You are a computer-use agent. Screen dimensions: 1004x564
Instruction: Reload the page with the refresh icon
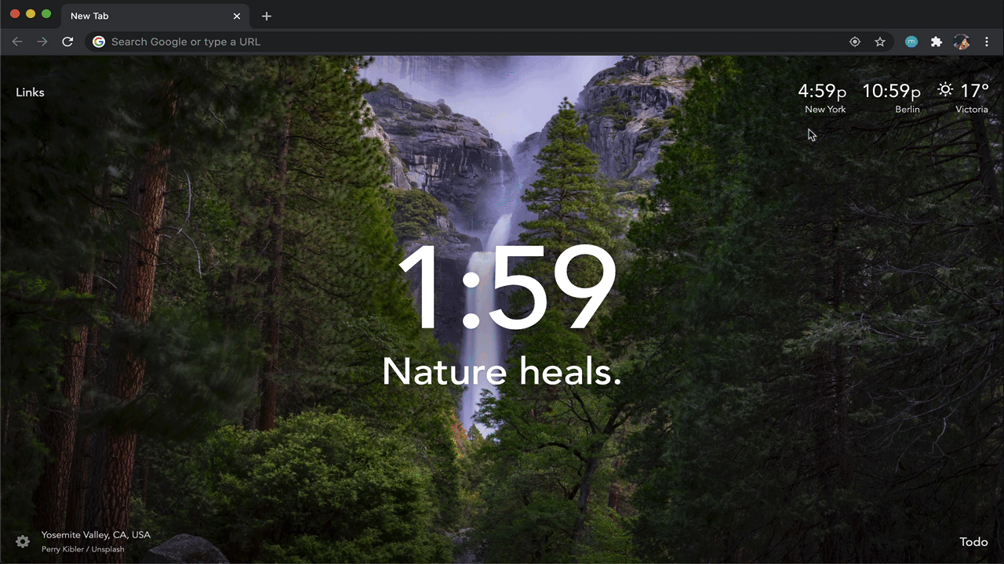(x=67, y=42)
